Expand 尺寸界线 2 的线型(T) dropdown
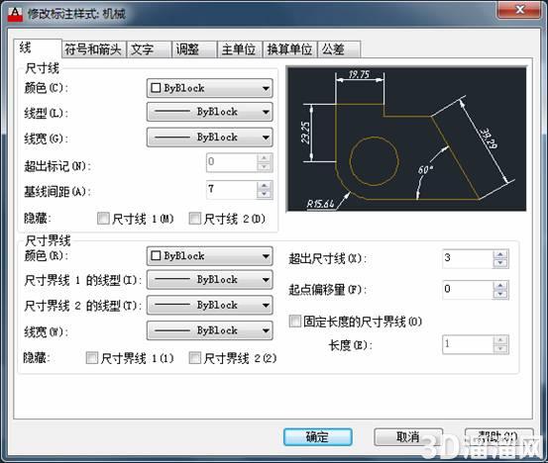 (x=210, y=306)
